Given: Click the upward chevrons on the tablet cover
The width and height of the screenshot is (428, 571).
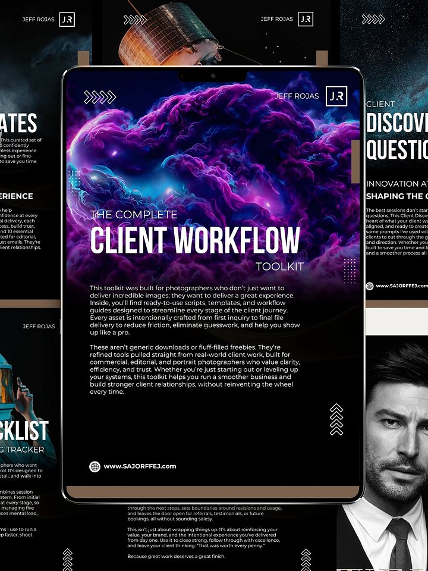Looking at the screenshot, I should pos(336,419).
